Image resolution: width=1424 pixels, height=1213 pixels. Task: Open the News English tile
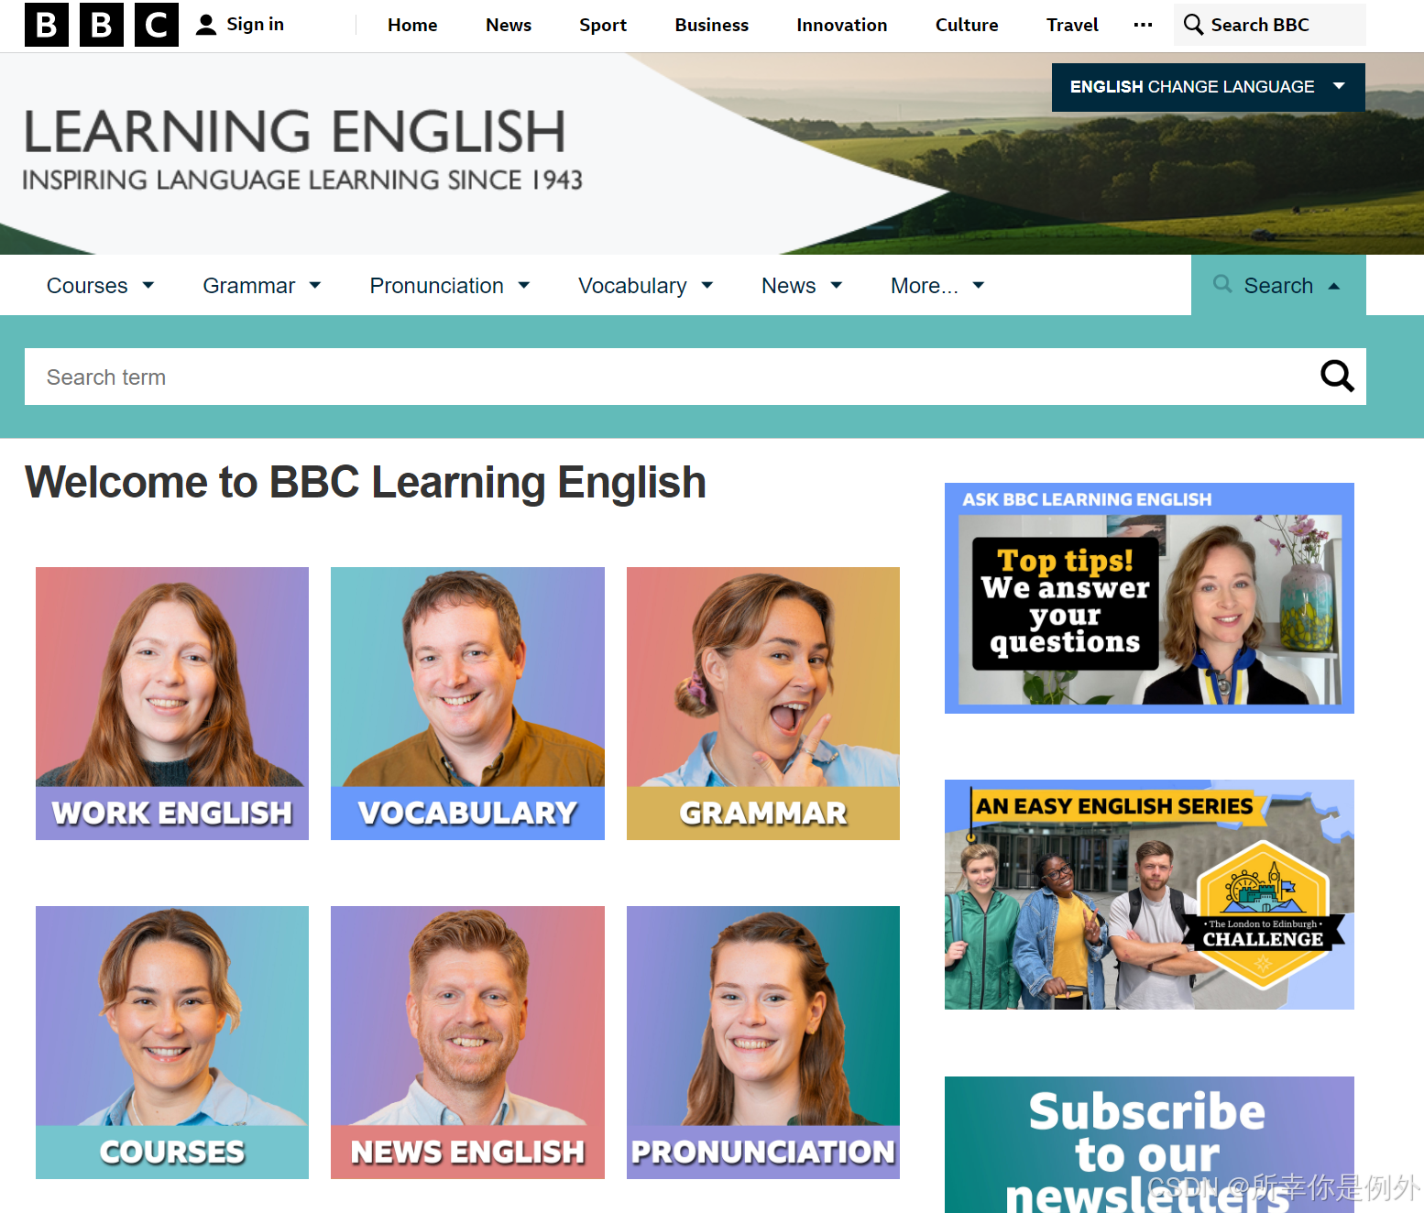click(467, 1043)
